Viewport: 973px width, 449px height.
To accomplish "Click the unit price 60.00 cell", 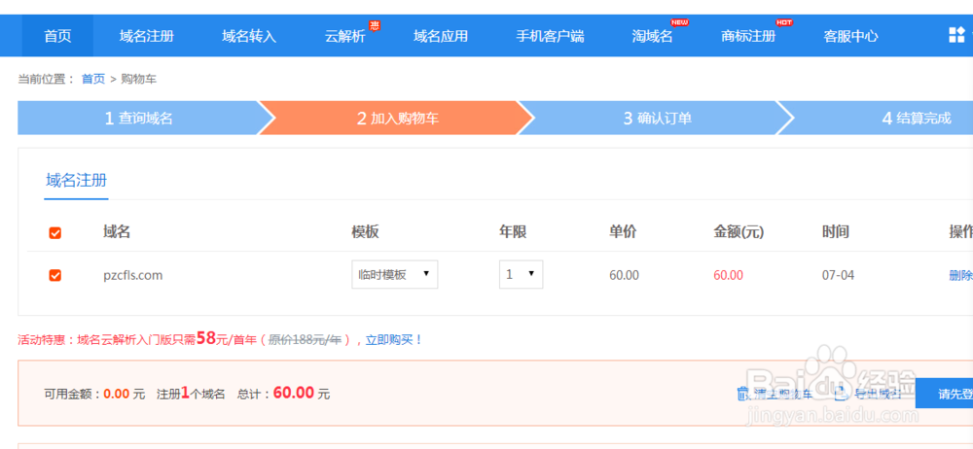I will pyautogui.click(x=624, y=275).
